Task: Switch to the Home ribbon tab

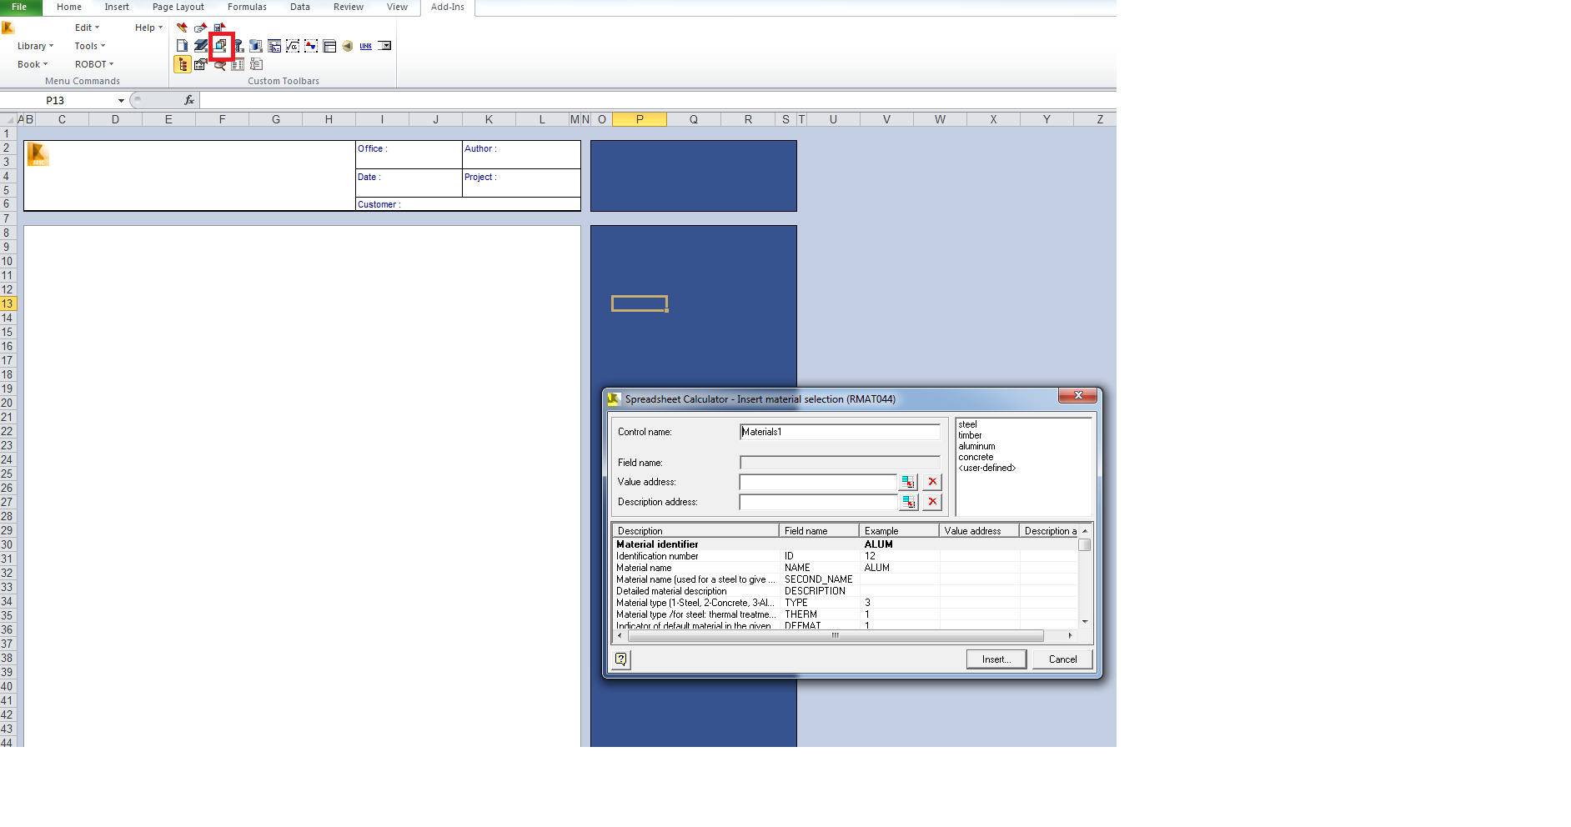Action: pyautogui.click(x=69, y=7)
